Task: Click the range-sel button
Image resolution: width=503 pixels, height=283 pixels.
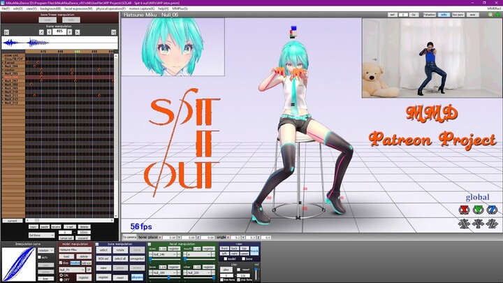Action: (x=66, y=238)
